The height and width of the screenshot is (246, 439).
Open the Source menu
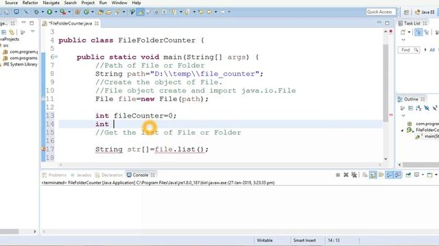click(x=11, y=3)
